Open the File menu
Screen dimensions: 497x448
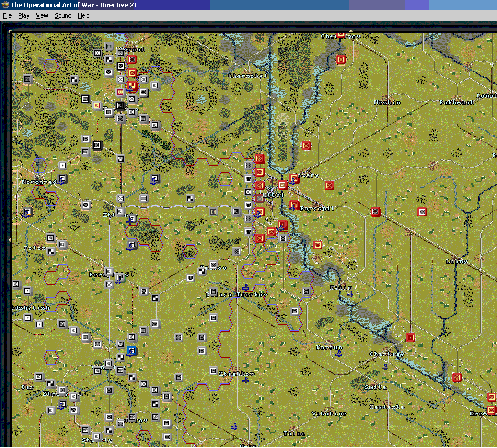pyautogui.click(x=7, y=15)
